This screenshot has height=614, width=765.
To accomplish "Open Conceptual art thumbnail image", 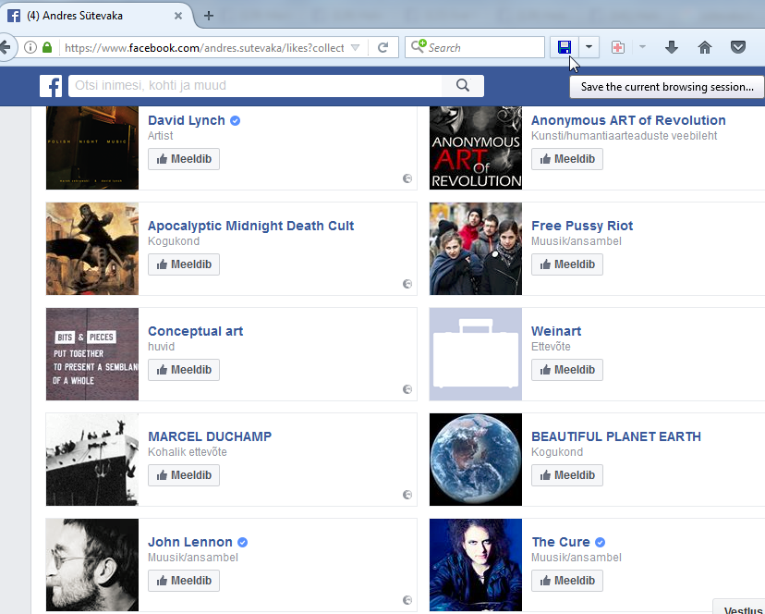I will click(92, 354).
